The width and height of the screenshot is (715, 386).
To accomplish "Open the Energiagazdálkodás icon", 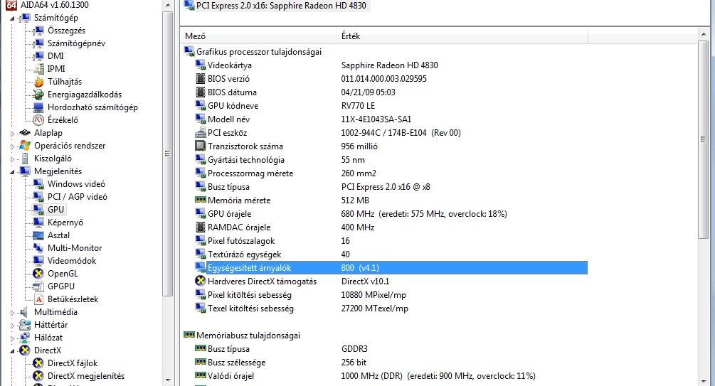I will pyautogui.click(x=38, y=95).
